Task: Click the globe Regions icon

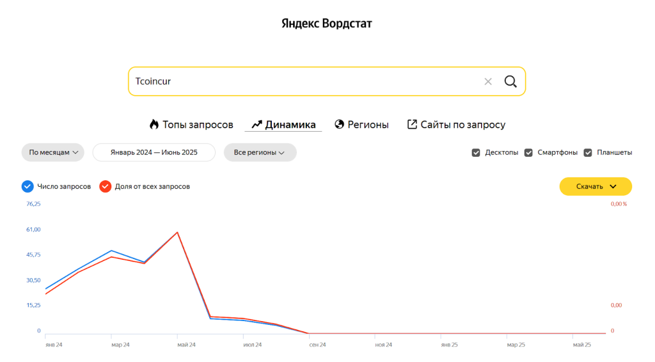Action: [x=340, y=125]
